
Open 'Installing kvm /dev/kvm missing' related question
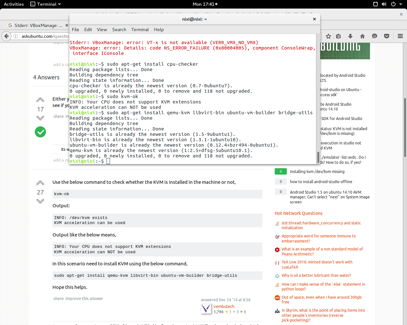pyautogui.click(x=317, y=171)
